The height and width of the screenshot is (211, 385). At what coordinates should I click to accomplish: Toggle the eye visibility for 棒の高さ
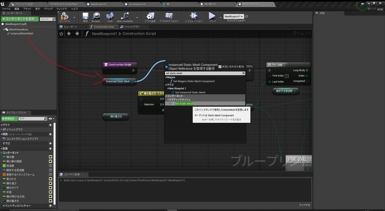pyautogui.click(x=50, y=184)
